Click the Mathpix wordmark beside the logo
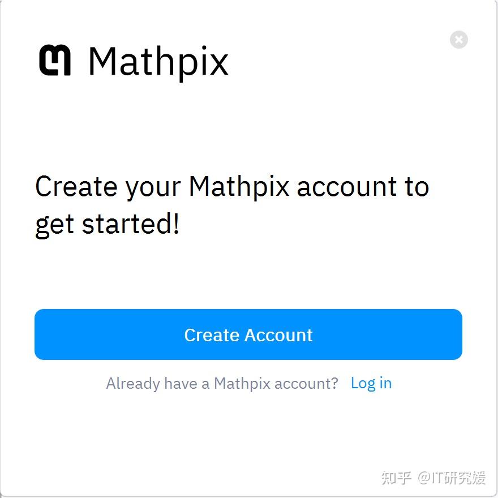The width and height of the screenshot is (498, 498). coord(158,62)
